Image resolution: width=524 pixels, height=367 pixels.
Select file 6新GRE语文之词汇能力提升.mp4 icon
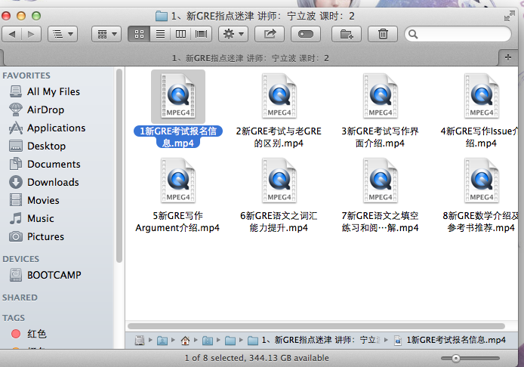[279, 180]
